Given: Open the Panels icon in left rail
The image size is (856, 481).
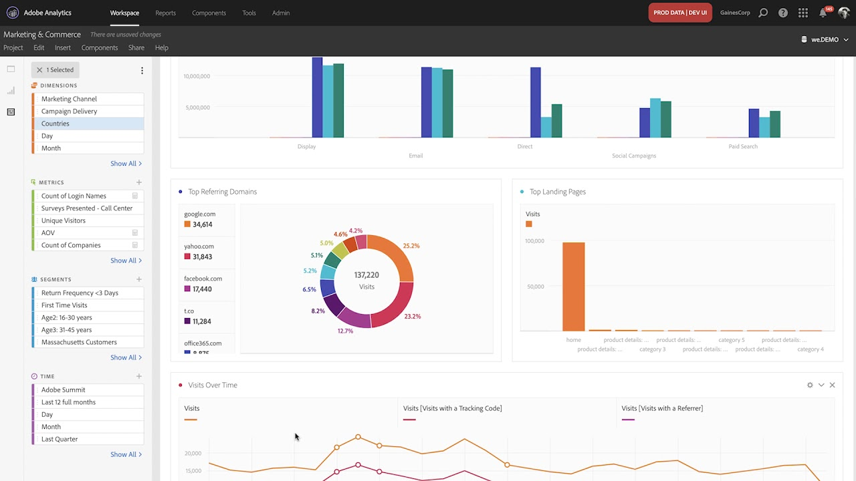Looking at the screenshot, I should point(11,69).
